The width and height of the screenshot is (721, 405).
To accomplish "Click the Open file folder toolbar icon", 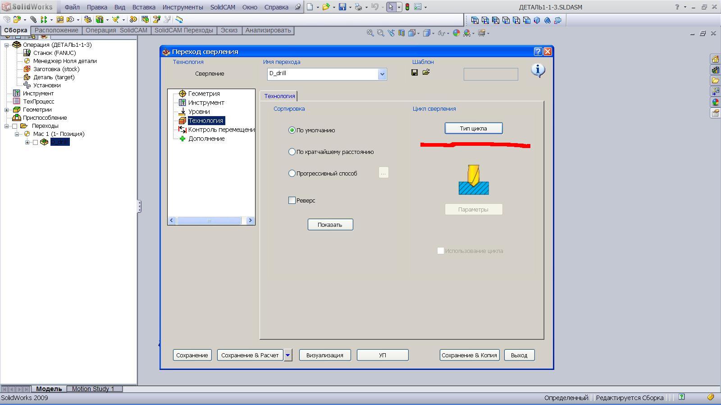I will pyautogui.click(x=326, y=7).
